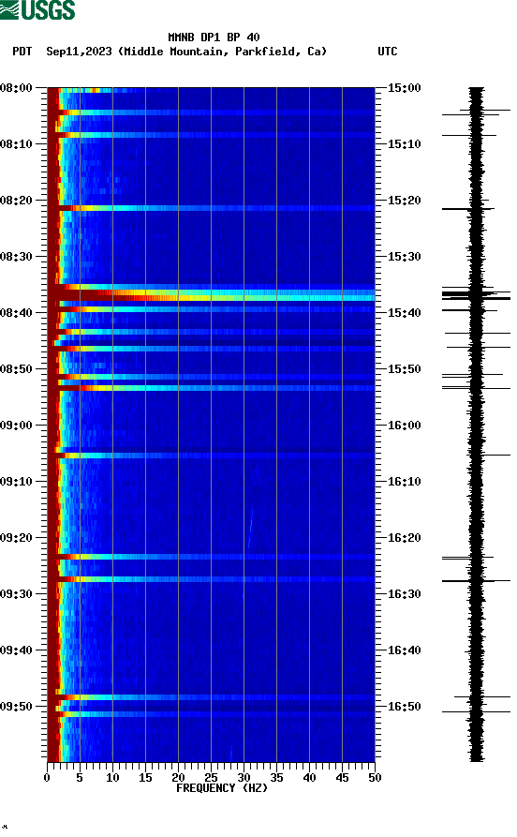Click the 08:00 PDT time label
Image resolution: width=517 pixels, height=837 pixels.
[x=16, y=87]
